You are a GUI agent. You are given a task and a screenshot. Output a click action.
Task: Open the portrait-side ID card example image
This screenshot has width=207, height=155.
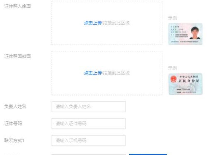pos(185,34)
